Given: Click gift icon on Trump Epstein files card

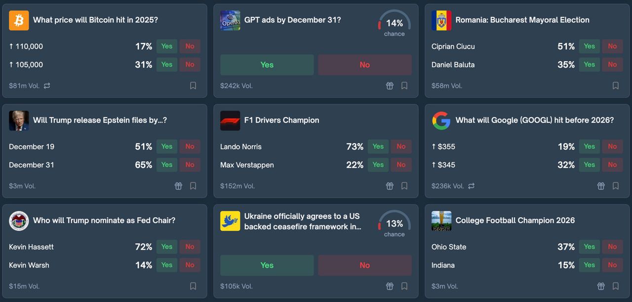Looking at the screenshot, I should [x=178, y=186].
